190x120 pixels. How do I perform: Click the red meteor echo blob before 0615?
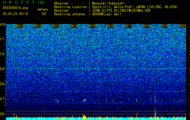[x=85, y=100]
